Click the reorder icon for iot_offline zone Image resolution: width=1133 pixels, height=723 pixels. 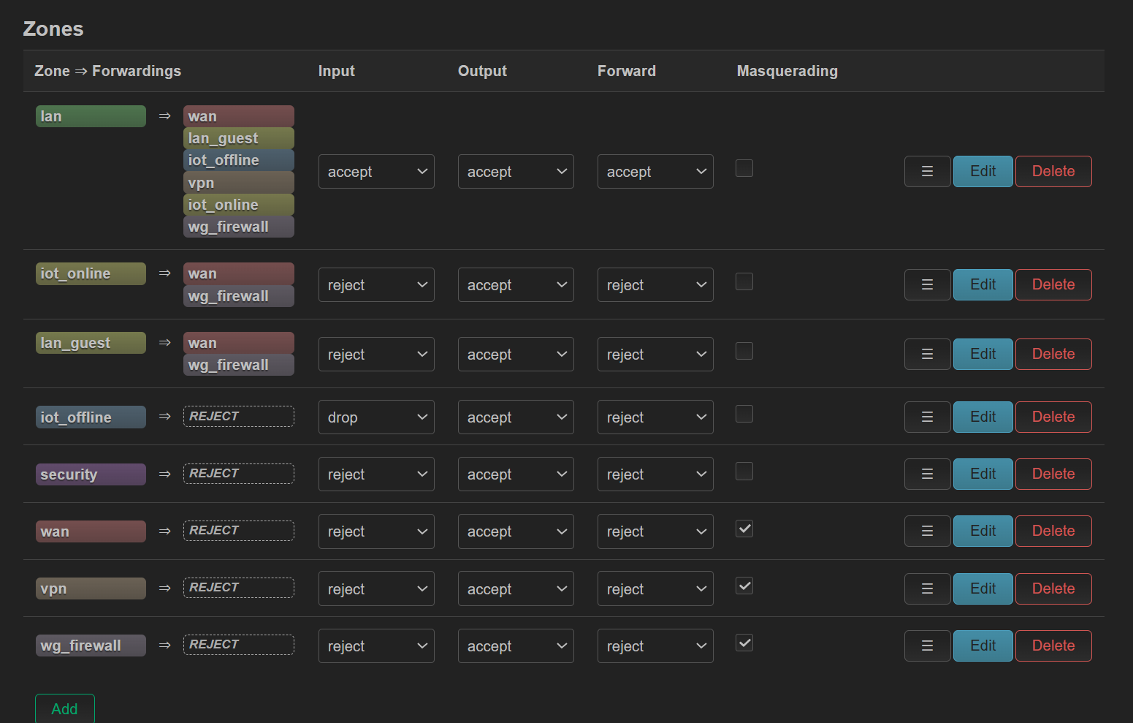pyautogui.click(x=927, y=417)
